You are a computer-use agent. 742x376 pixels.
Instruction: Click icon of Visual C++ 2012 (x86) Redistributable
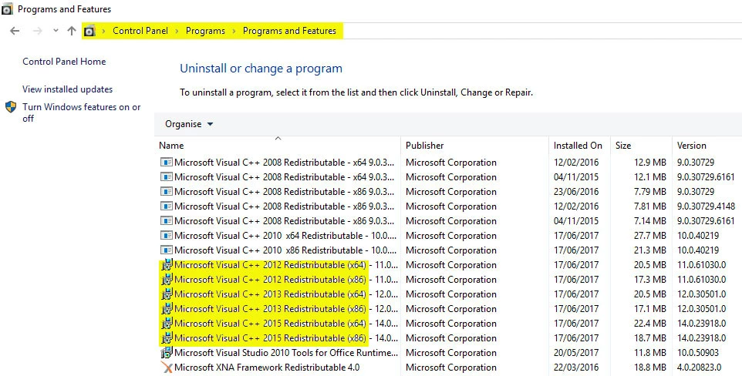click(167, 280)
